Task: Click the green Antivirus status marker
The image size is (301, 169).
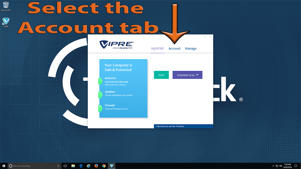Action: point(100,81)
